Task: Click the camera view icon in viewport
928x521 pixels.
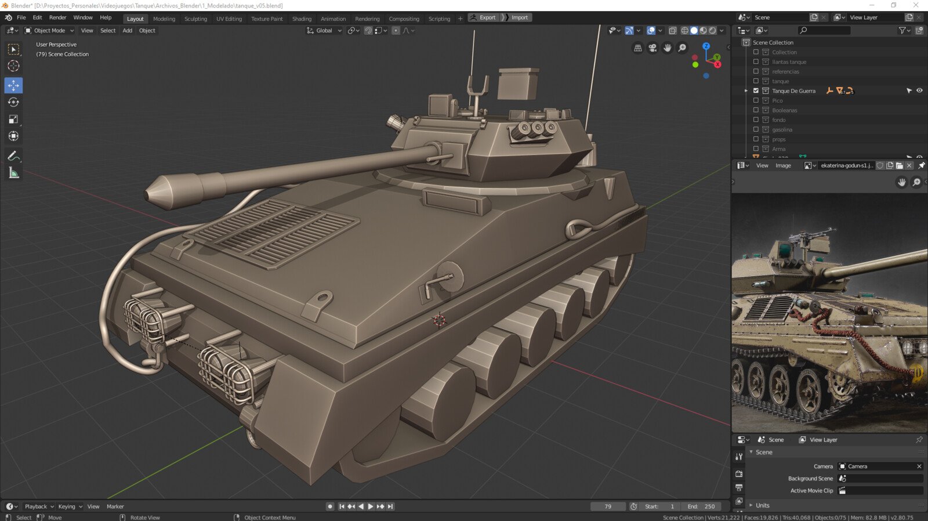Action: coord(652,48)
